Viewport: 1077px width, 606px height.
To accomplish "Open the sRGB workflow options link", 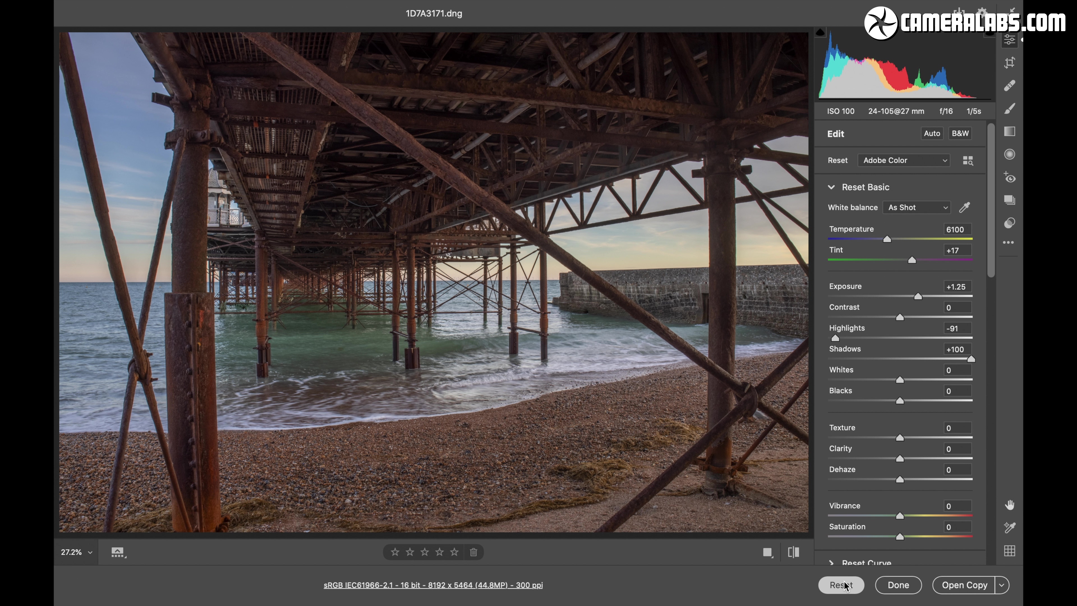I will pos(433,585).
